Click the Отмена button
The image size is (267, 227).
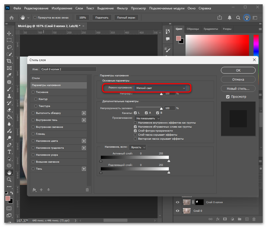[x=238, y=79]
